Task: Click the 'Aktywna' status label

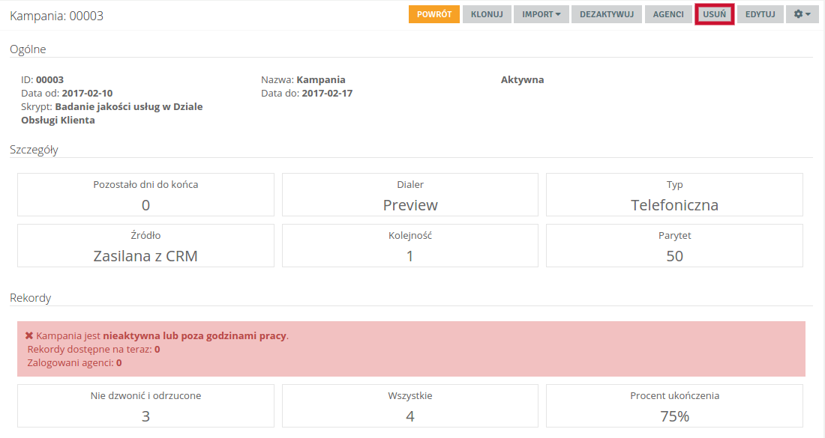Action: tap(523, 80)
